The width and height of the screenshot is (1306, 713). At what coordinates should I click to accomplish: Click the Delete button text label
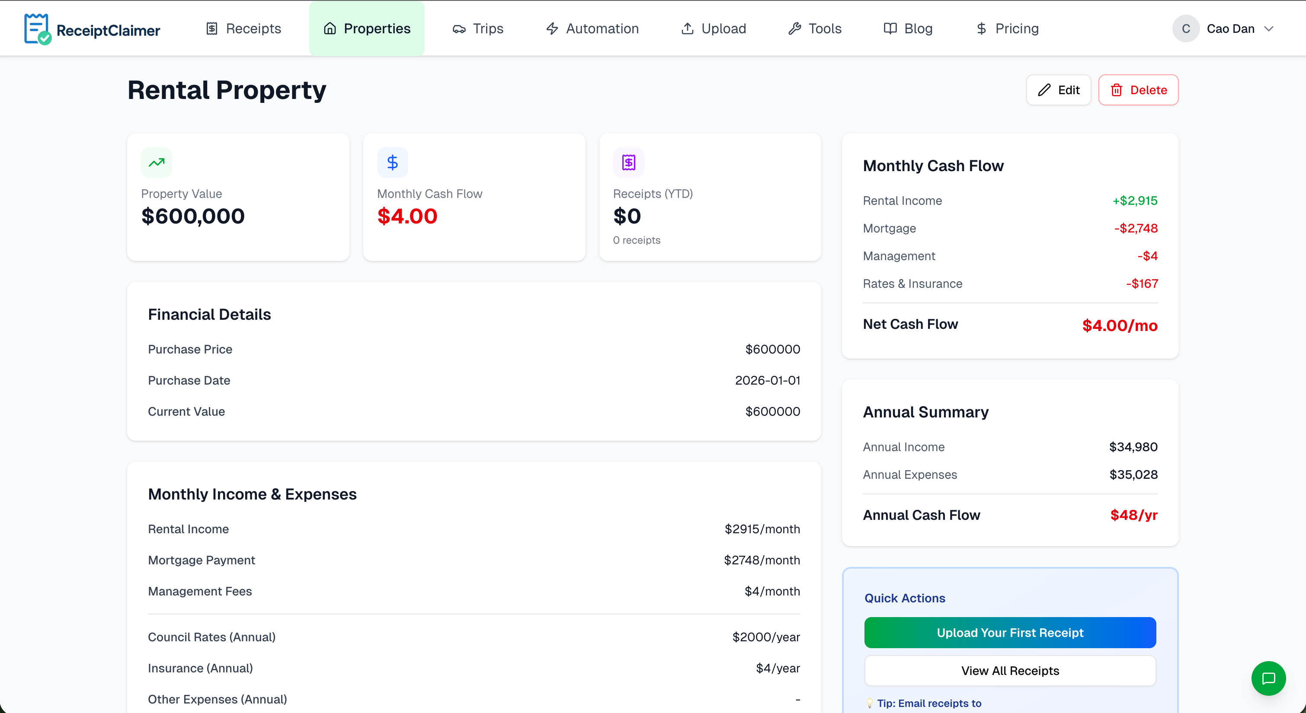coord(1148,90)
